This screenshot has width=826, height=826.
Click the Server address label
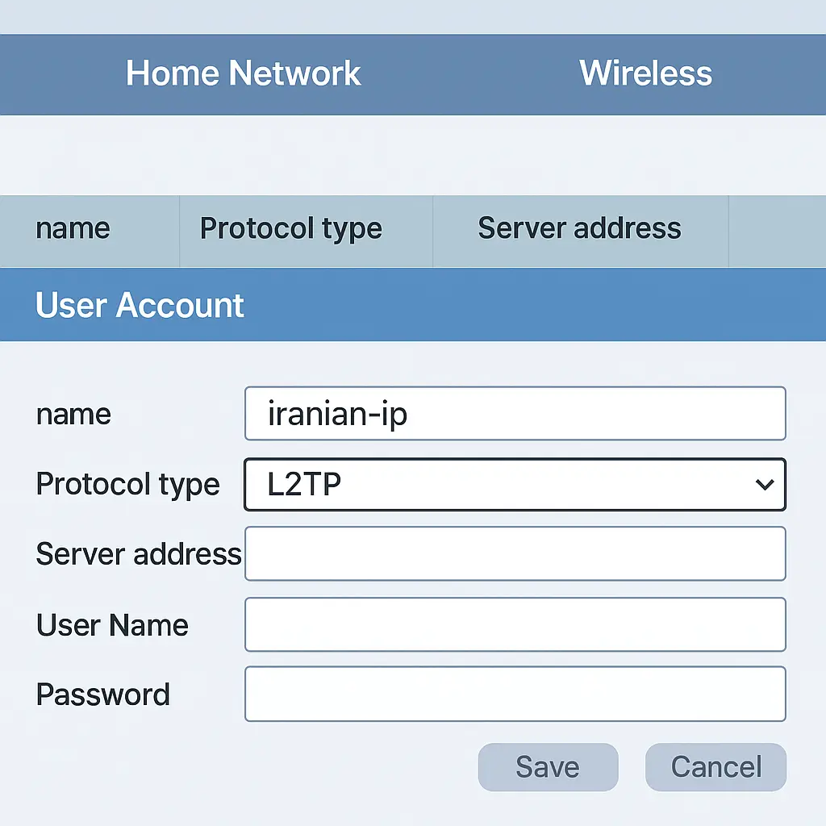click(x=137, y=553)
